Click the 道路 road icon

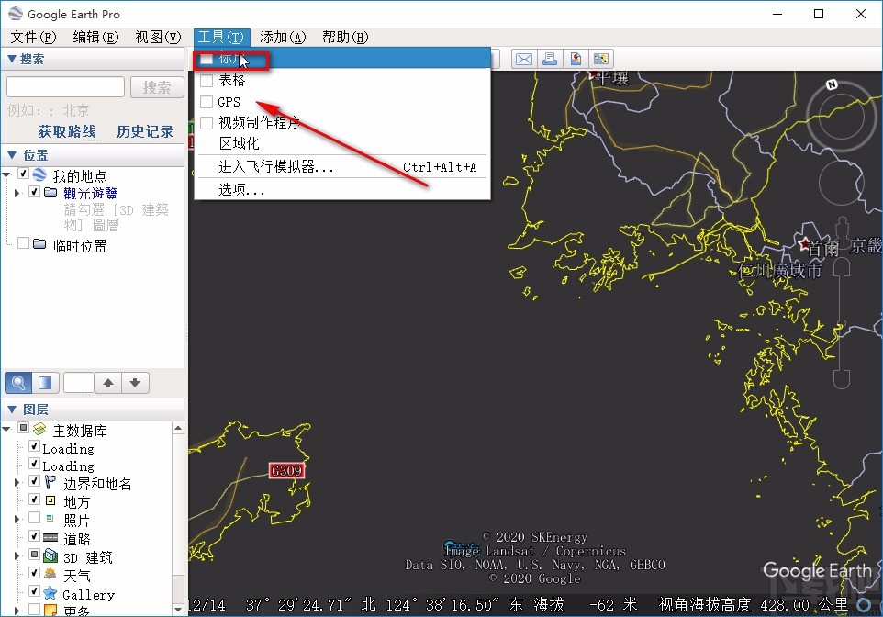coord(50,537)
